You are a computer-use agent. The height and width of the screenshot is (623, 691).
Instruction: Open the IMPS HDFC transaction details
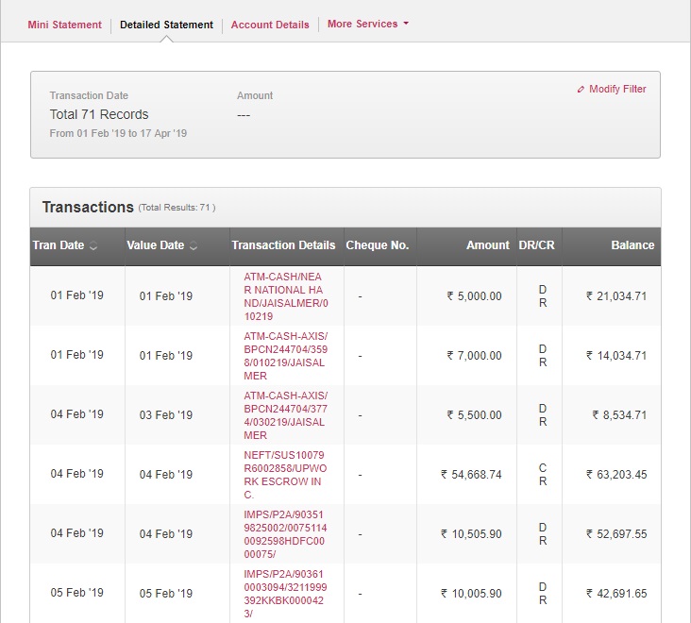[x=285, y=533]
